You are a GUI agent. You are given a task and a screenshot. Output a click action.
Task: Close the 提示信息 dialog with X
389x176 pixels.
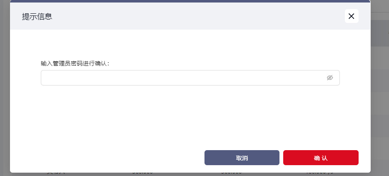click(351, 16)
